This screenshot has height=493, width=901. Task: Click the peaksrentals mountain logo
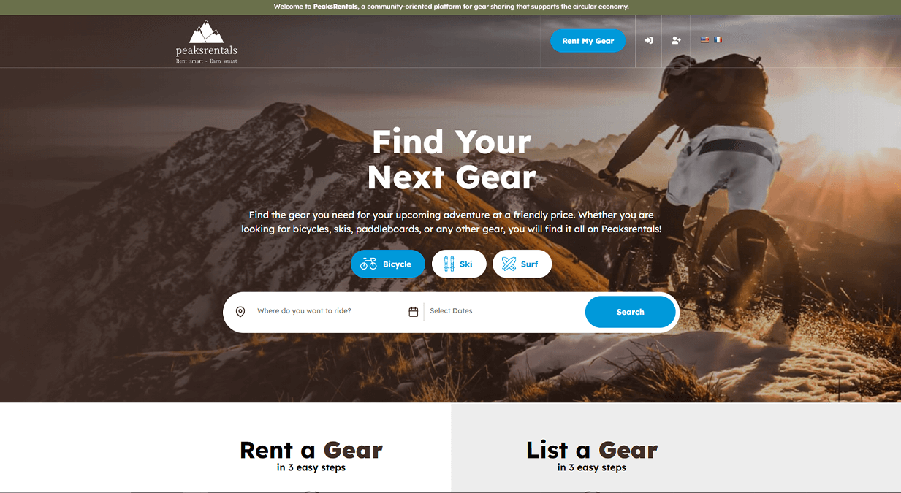[x=207, y=42]
